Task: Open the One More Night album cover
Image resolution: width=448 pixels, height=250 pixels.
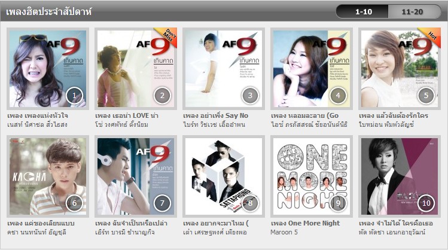Action: (x=312, y=176)
